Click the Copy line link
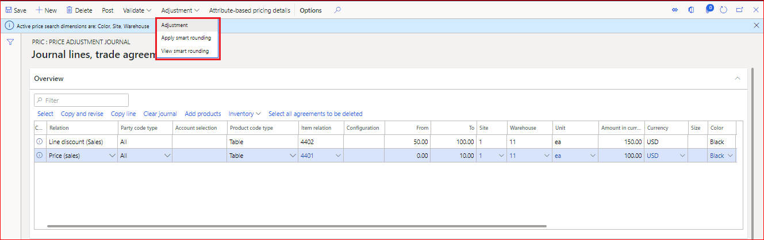The height and width of the screenshot is (240, 764). tap(124, 114)
